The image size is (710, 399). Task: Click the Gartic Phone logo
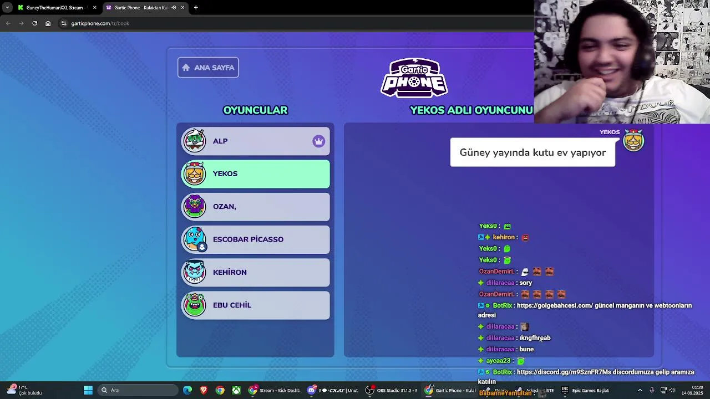[414, 78]
